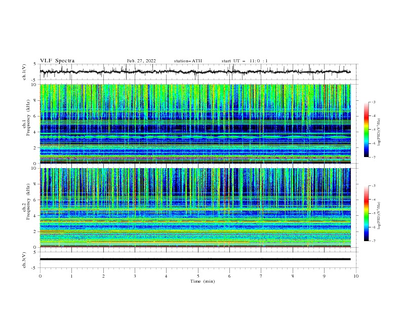Click time axis tick label "0"
Viewport: 401px width, 310px height.
coord(40,276)
